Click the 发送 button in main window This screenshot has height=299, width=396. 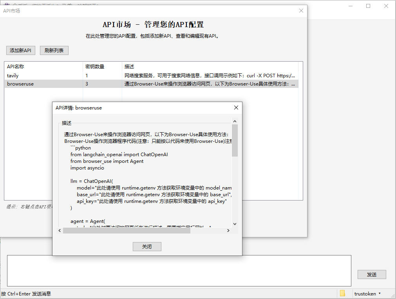372,274
